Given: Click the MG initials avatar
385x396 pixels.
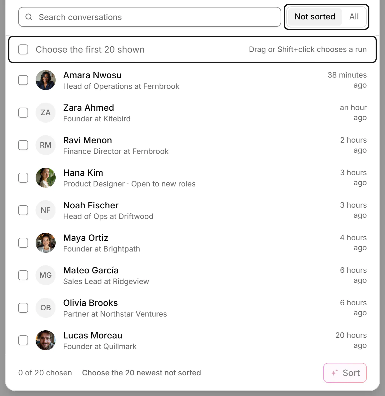Looking at the screenshot, I should [46, 275].
